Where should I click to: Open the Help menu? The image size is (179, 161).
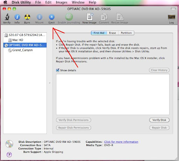click(93, 2)
